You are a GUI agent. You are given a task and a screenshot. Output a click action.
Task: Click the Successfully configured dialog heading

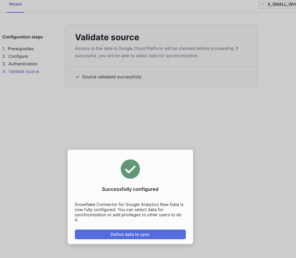(130, 189)
